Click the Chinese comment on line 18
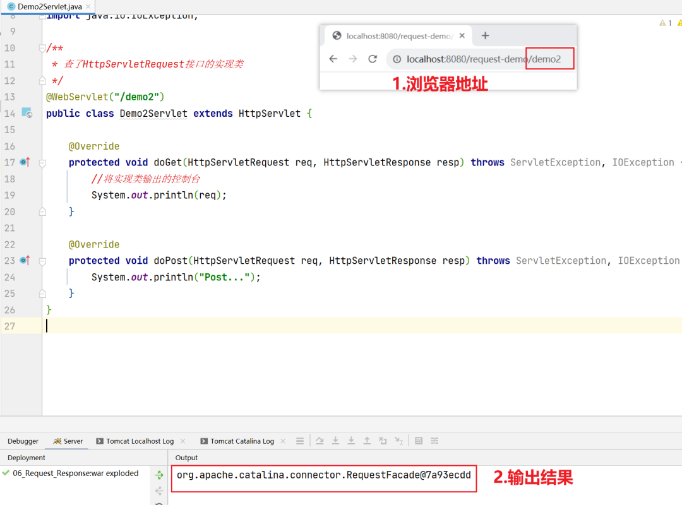Viewport: 682px width, 505px height. point(146,179)
